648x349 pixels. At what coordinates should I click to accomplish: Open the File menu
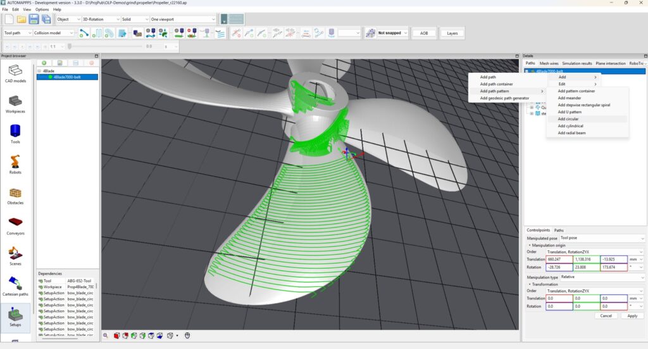click(x=5, y=10)
